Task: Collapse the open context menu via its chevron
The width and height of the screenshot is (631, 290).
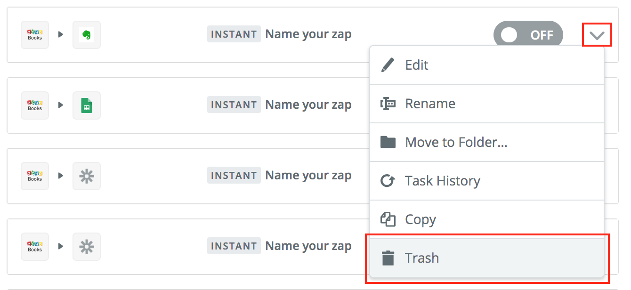Action: coord(597,34)
